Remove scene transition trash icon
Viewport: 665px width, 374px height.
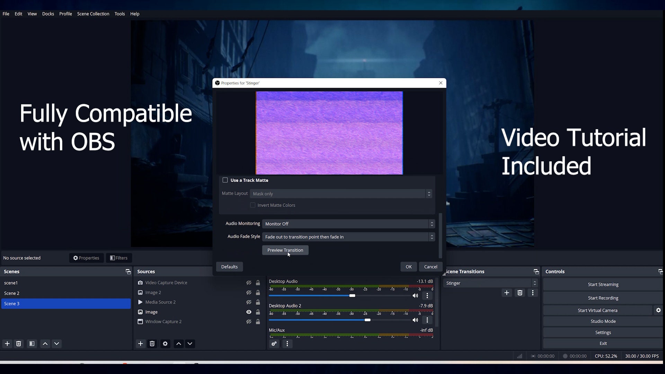click(x=520, y=293)
